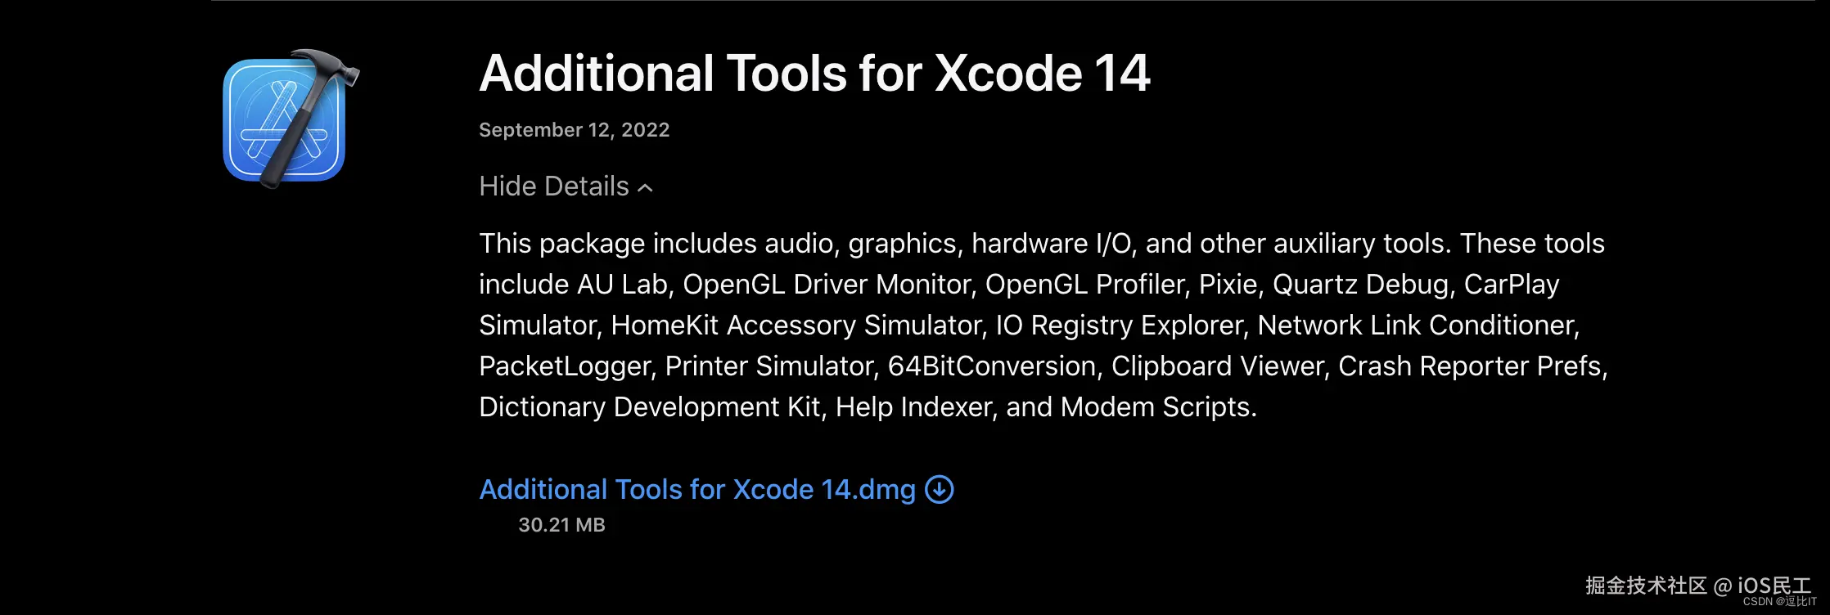Image resolution: width=1830 pixels, height=615 pixels.
Task: Download Additional Tools for Xcode 14.dmg
Action: click(696, 489)
